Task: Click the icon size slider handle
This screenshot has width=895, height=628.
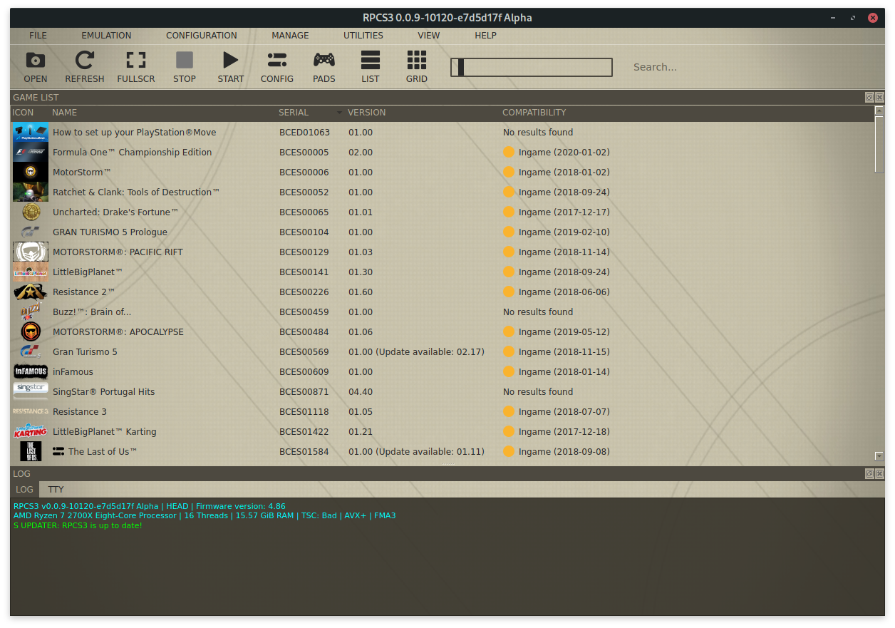Action: coord(461,68)
